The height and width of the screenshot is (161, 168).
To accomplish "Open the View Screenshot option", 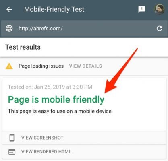I will pyautogui.click(x=84, y=138).
